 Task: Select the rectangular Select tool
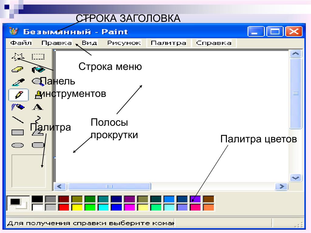(x=38, y=57)
